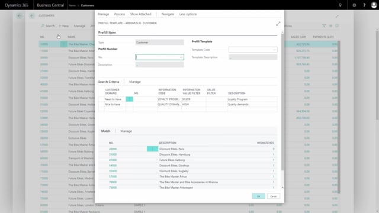379x213 pixels.
Task: Open the help question mark icon
Action: (364, 5)
